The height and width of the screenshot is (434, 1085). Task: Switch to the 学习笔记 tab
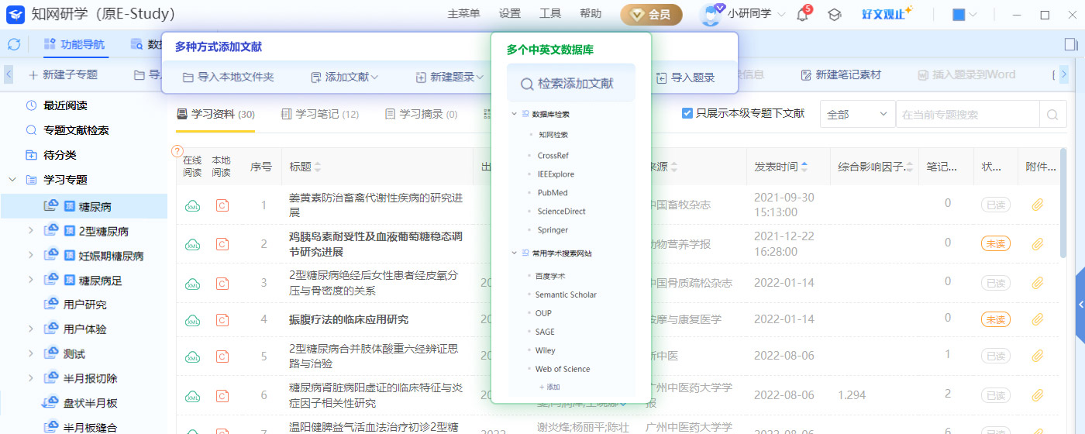[320, 114]
